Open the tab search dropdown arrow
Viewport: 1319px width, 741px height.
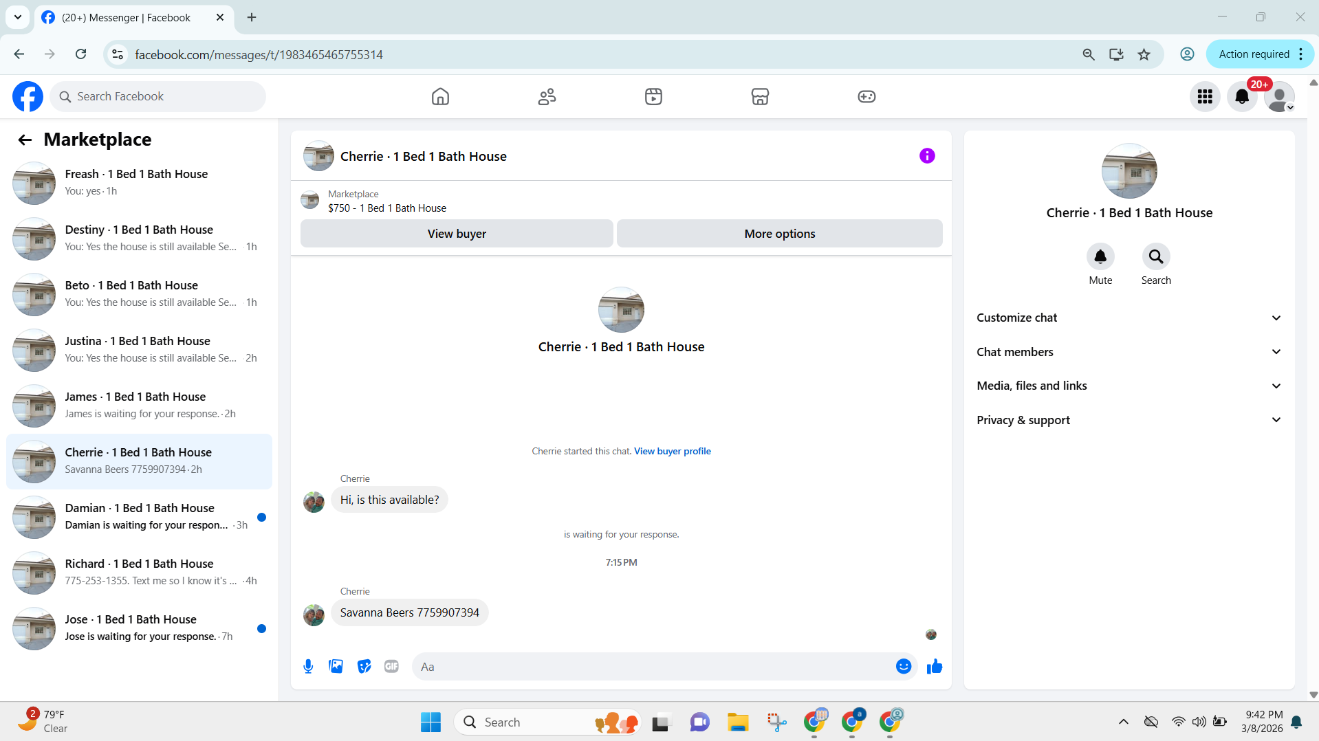pos(18,17)
